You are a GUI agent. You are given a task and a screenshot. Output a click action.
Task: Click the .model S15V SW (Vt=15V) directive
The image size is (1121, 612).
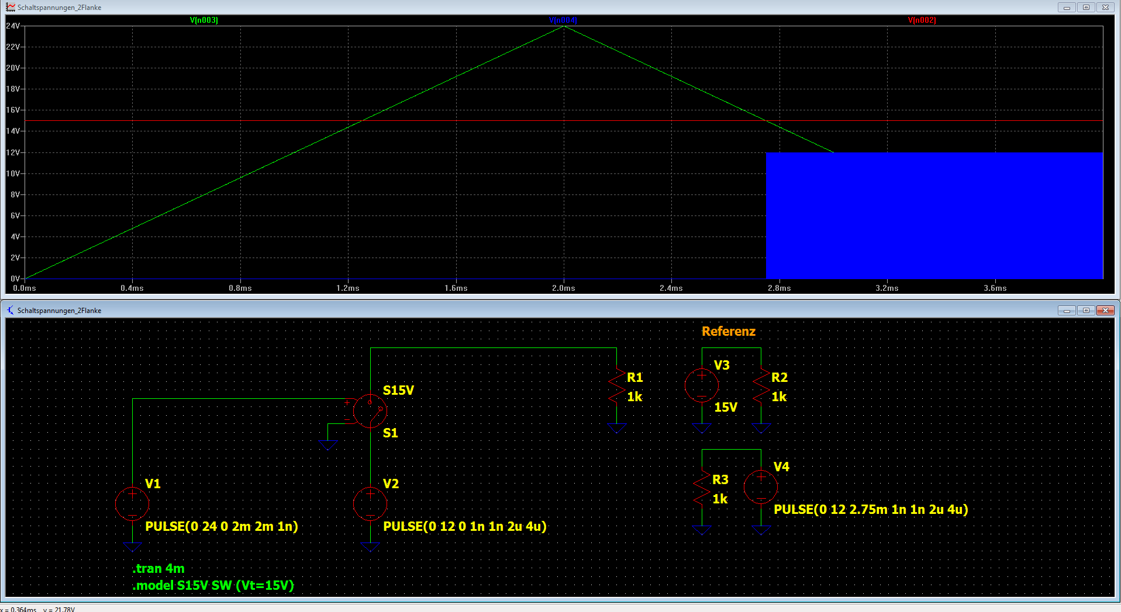click(213, 585)
